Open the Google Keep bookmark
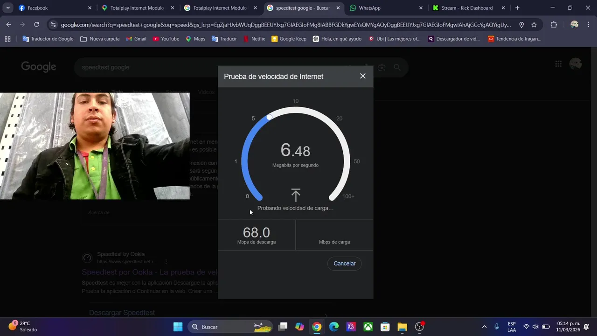Image resolution: width=597 pixels, height=336 pixels. click(x=289, y=39)
